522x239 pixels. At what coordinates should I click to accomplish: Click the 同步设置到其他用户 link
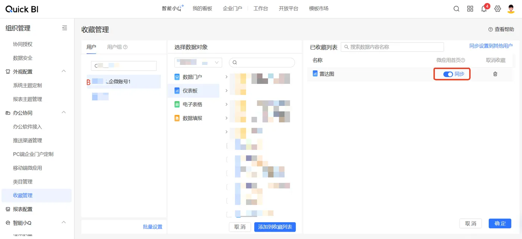point(491,46)
